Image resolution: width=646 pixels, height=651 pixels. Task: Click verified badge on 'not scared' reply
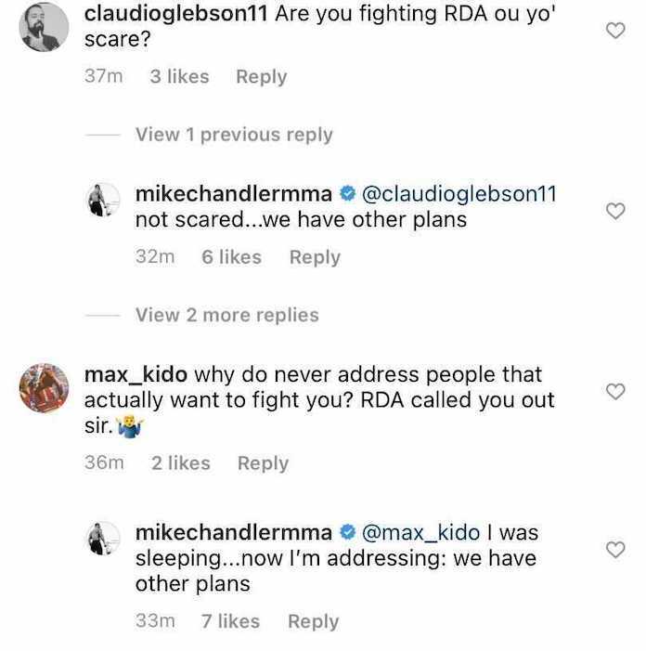coord(348,194)
